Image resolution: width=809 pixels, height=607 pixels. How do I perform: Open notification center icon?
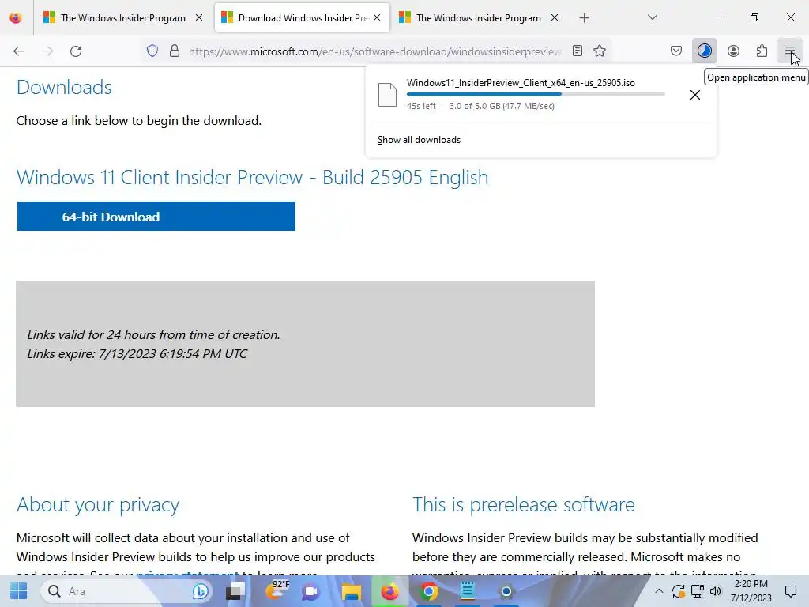point(790,591)
